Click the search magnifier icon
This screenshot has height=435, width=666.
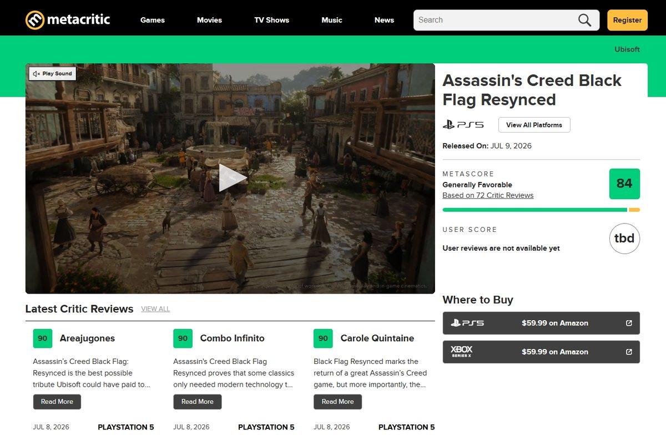click(585, 20)
